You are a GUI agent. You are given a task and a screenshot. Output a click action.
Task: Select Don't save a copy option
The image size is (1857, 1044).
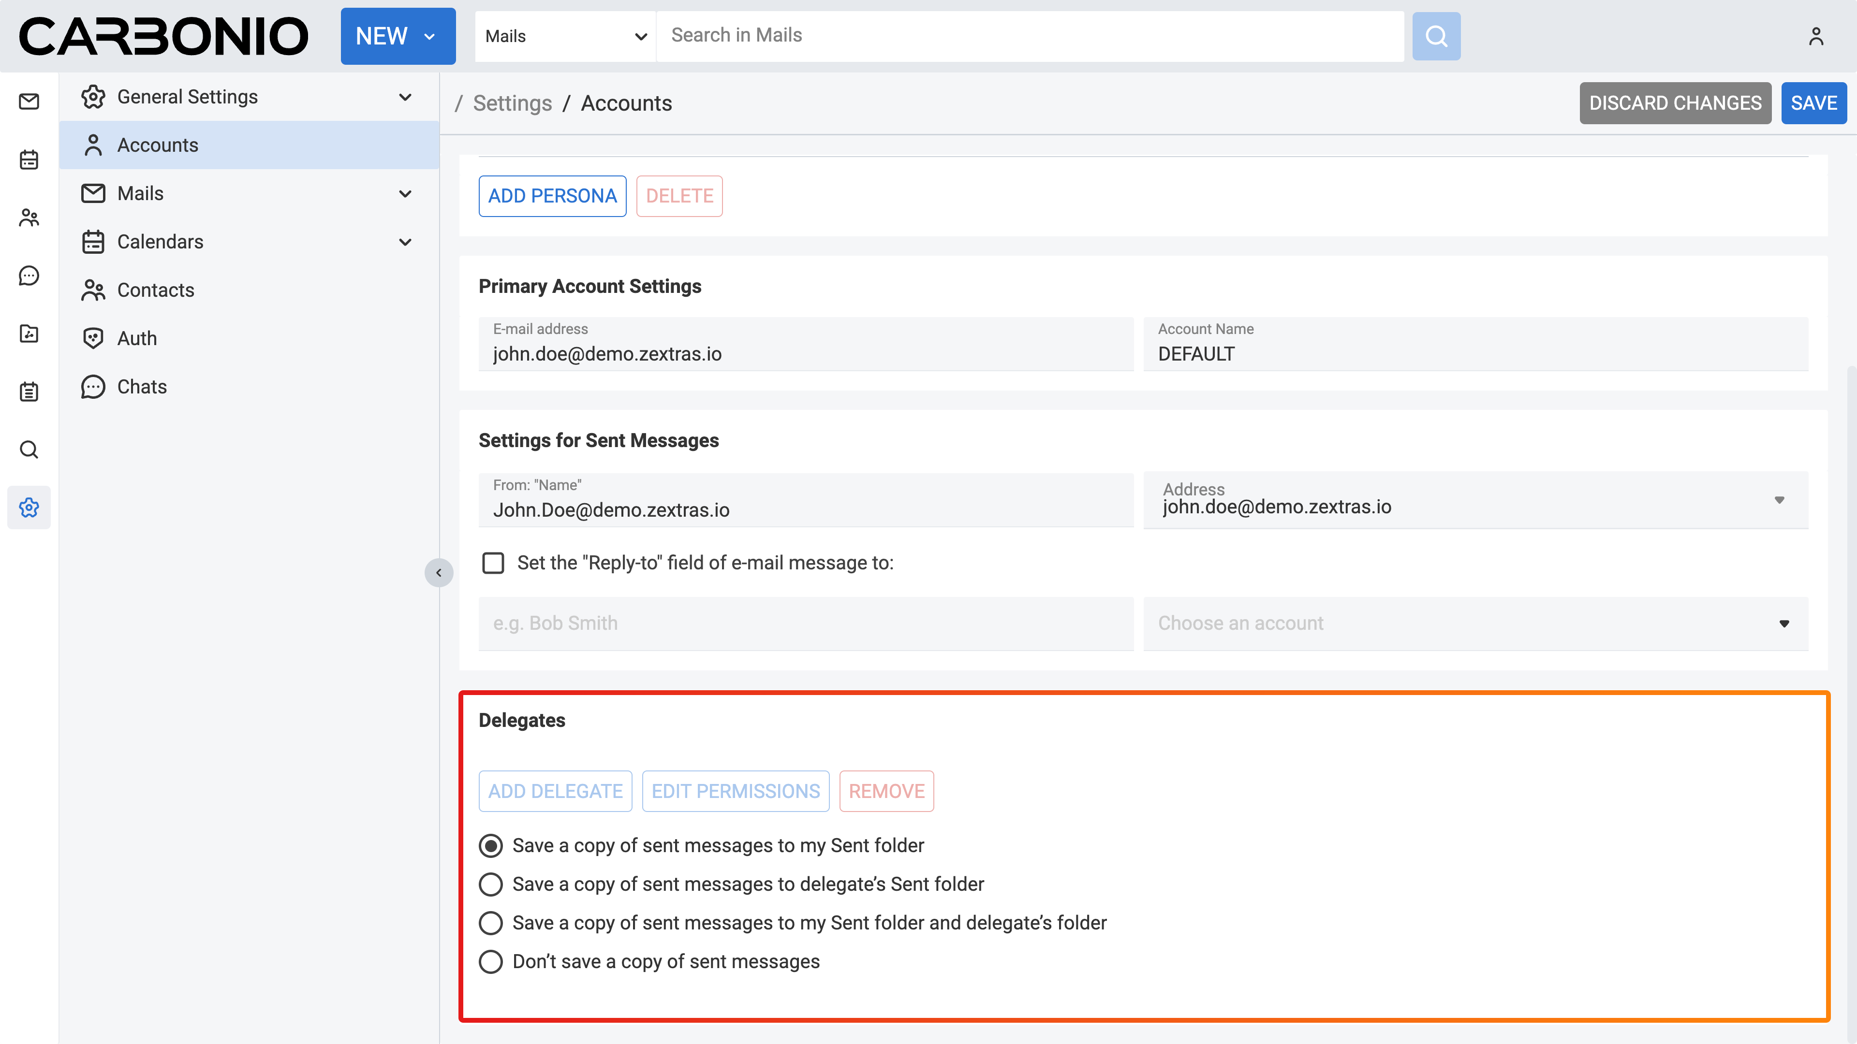491,961
